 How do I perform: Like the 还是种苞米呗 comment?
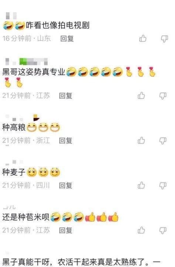click(x=141, y=230)
